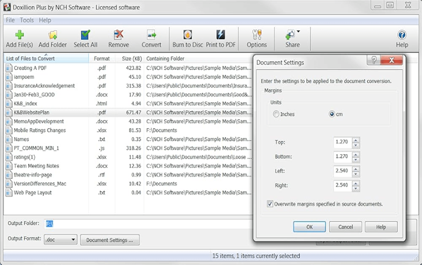The image size is (422, 265).
Task: Decrease the Bottom margin with down arrow
Action: pyautogui.click(x=356, y=160)
